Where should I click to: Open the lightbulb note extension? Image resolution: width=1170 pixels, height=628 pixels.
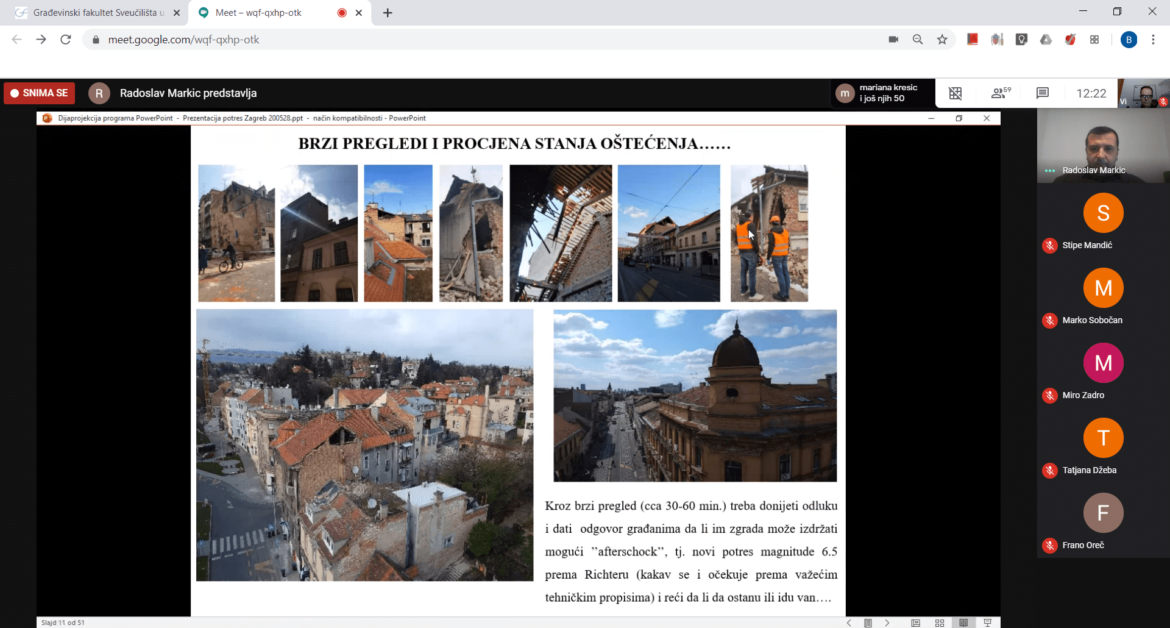(x=1021, y=40)
